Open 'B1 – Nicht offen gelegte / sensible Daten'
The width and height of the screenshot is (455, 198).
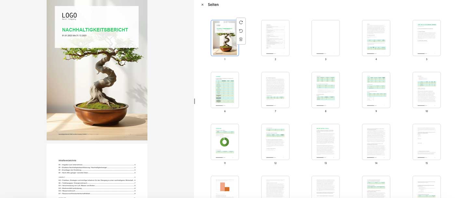pos(97,173)
